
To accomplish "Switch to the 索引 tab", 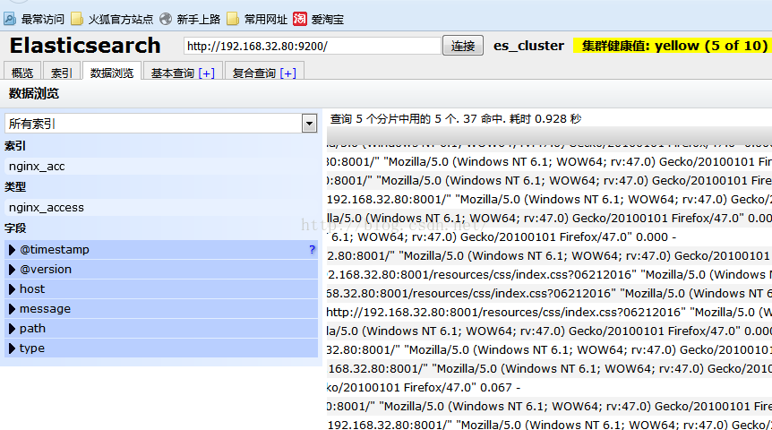I will click(62, 73).
